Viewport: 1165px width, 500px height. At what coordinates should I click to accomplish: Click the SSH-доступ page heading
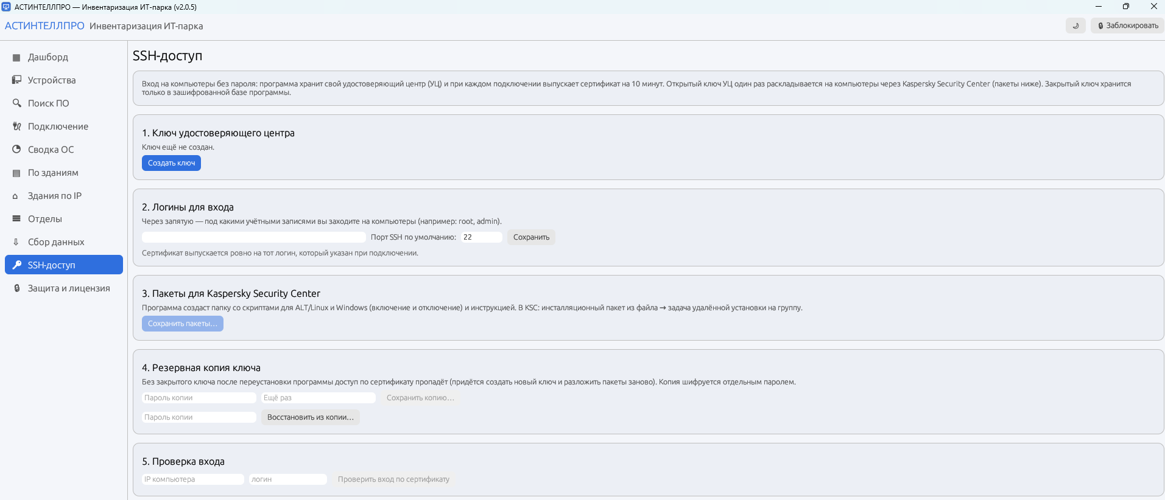coord(167,56)
